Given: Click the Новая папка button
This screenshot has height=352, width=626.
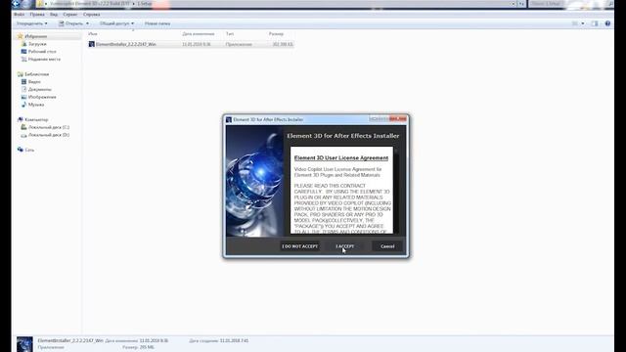Looking at the screenshot, I should [157, 23].
